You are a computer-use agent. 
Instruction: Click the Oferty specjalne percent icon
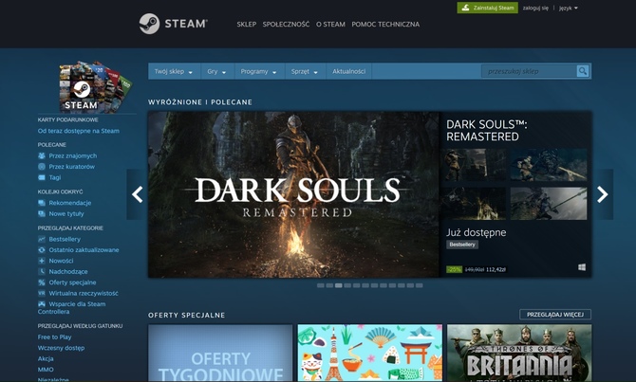[x=42, y=282]
